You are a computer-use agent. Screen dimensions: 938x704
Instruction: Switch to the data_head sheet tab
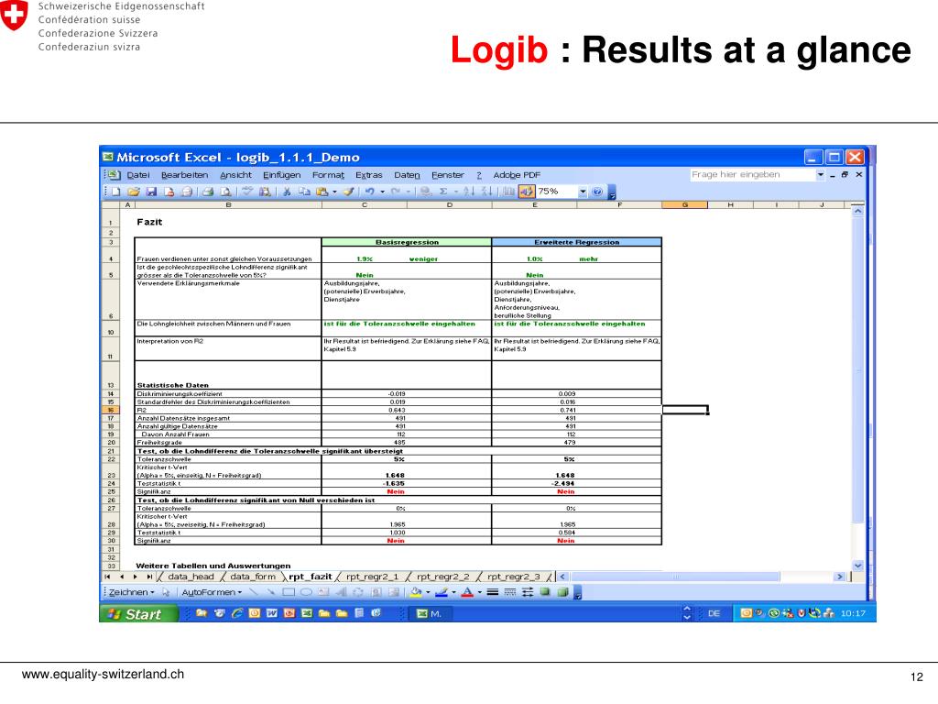tap(191, 577)
